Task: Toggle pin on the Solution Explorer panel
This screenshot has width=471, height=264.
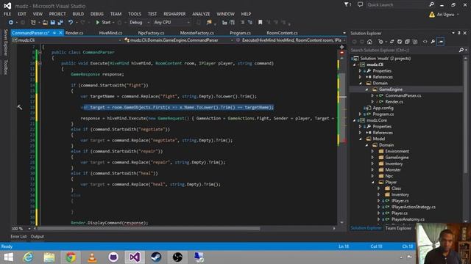Action: coord(459,33)
